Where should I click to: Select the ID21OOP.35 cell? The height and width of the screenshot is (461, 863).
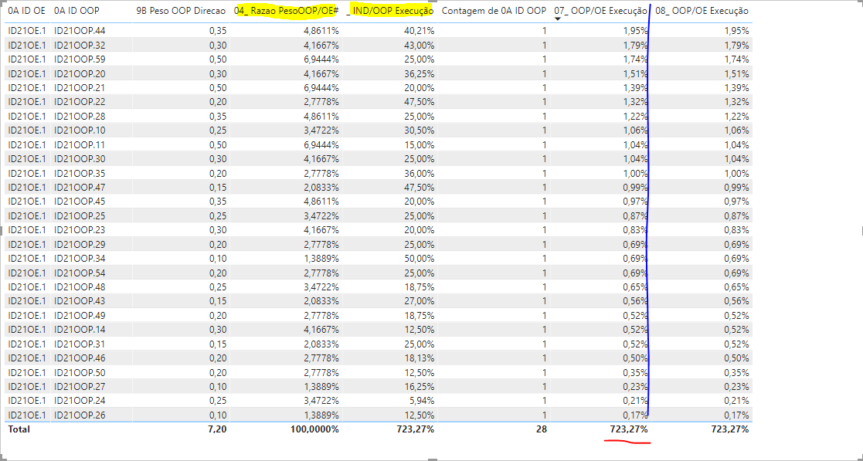coord(80,173)
